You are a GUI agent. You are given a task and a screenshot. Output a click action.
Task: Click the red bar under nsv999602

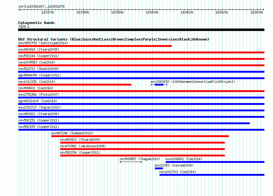click(x=141, y=91)
